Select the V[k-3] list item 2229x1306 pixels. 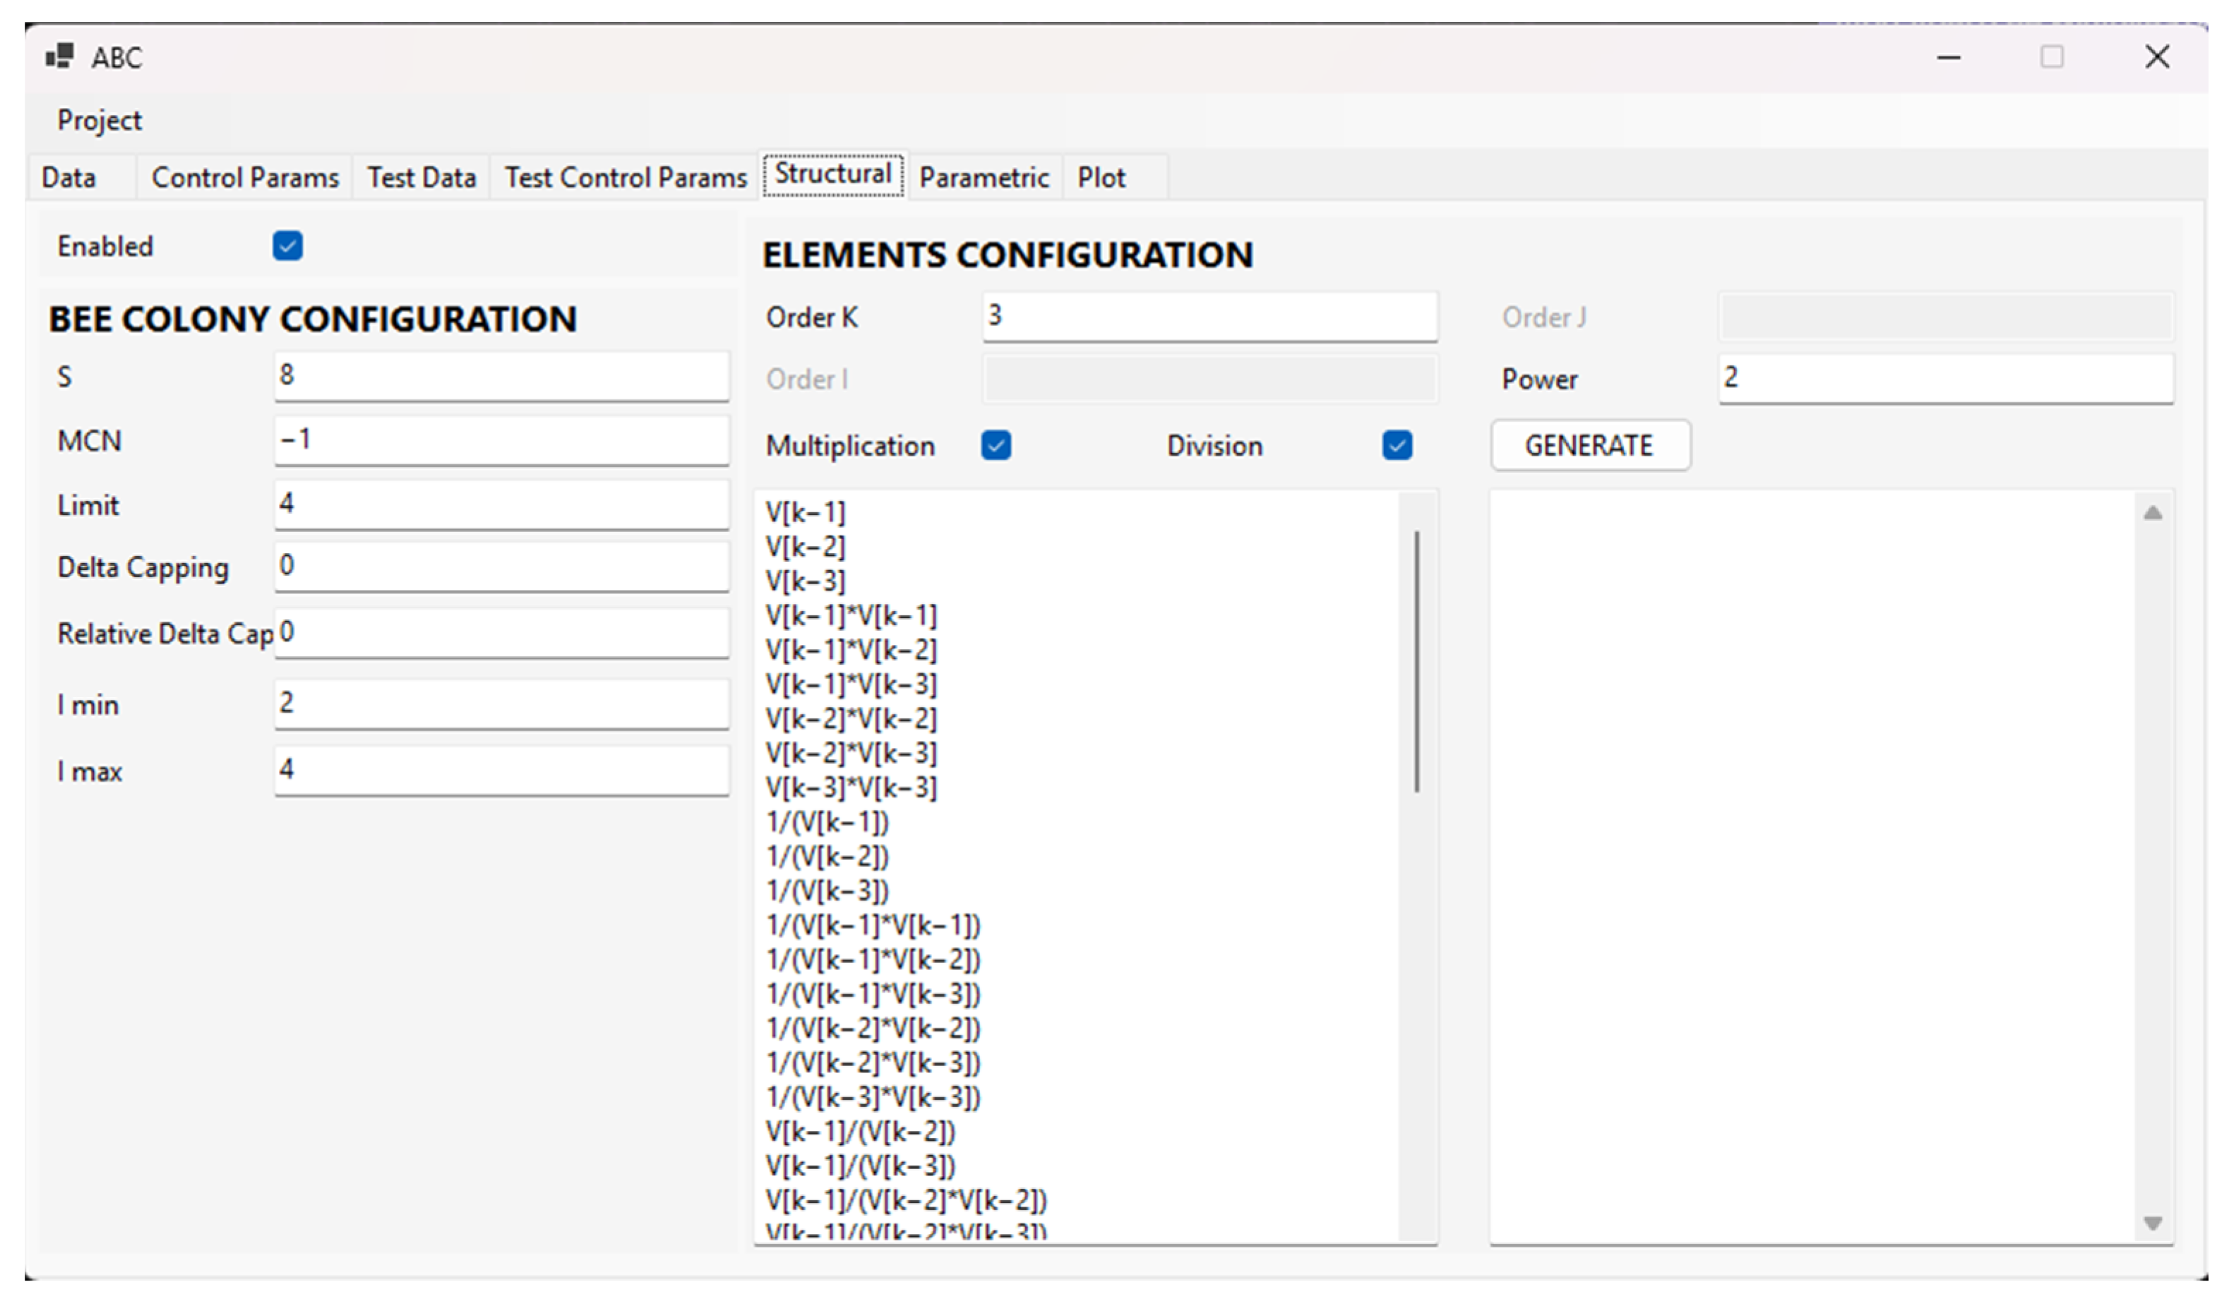[806, 581]
